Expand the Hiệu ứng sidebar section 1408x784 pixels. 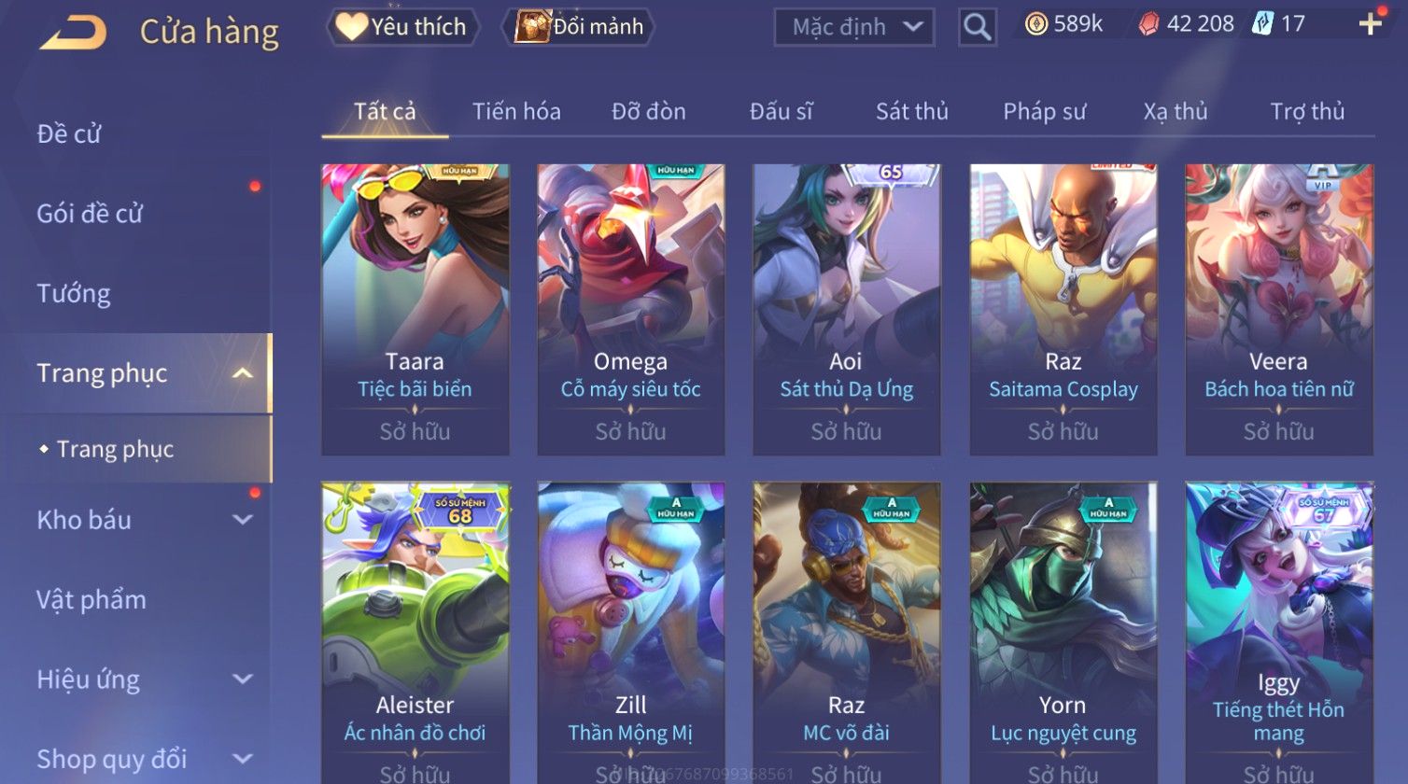pos(243,679)
